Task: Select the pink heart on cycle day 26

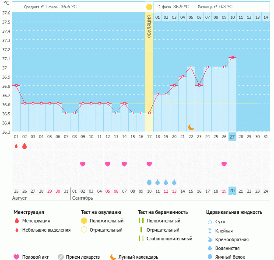Action: [x=224, y=164]
